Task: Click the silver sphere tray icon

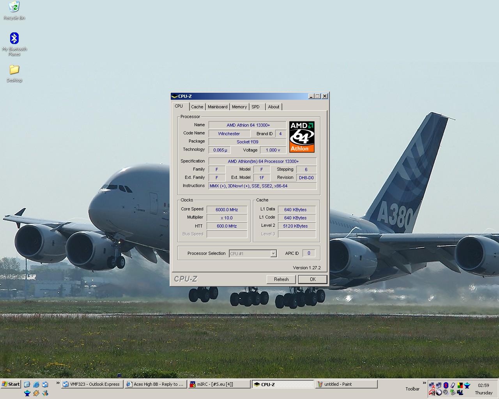Action: [x=439, y=392]
